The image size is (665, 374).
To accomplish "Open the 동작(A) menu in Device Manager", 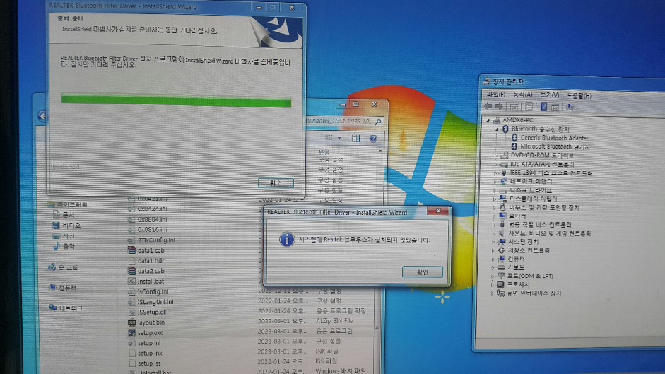I will [522, 95].
